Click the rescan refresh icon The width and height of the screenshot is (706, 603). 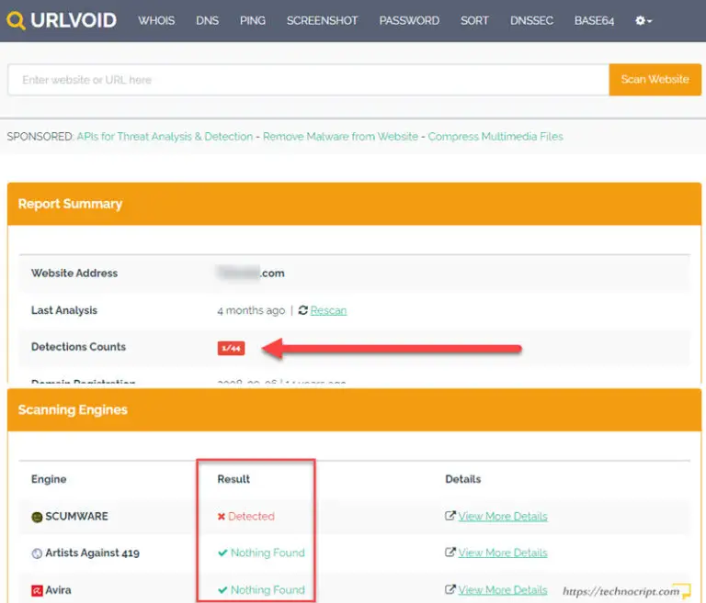click(x=303, y=310)
